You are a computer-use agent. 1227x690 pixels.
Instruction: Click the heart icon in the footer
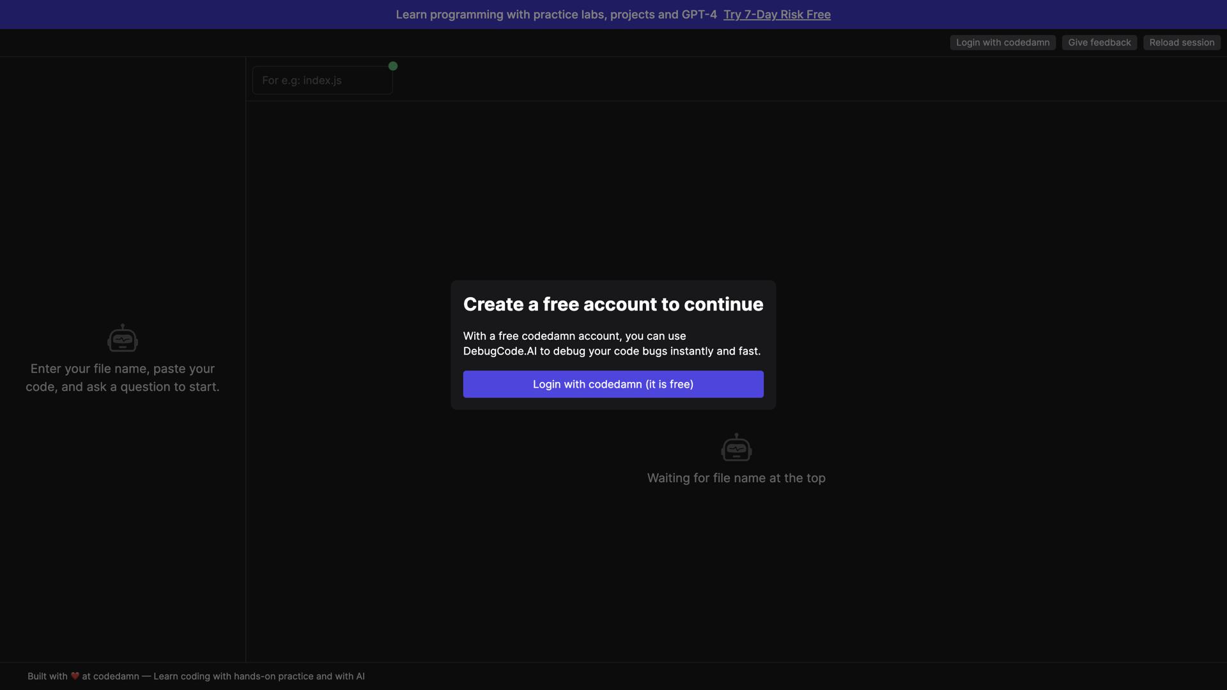coord(75,676)
